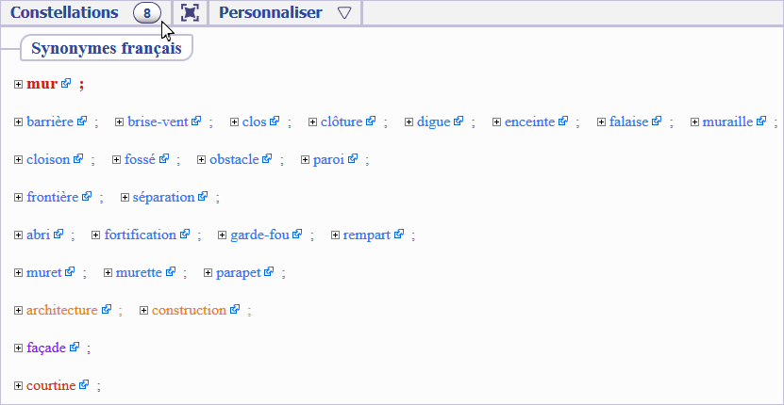Toggle the fullscreen frame icon in toolbar

tap(190, 12)
